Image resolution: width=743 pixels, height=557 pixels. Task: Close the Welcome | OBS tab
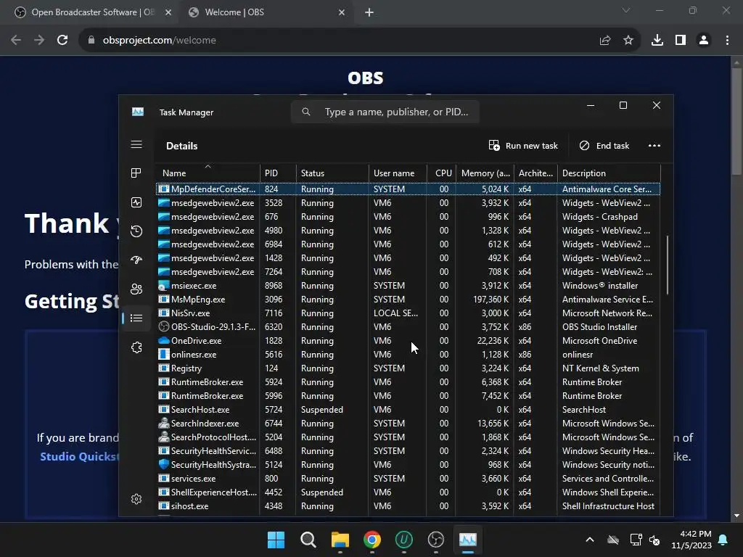tap(342, 12)
